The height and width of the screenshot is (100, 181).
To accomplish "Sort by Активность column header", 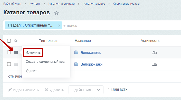I will coord(150,41).
